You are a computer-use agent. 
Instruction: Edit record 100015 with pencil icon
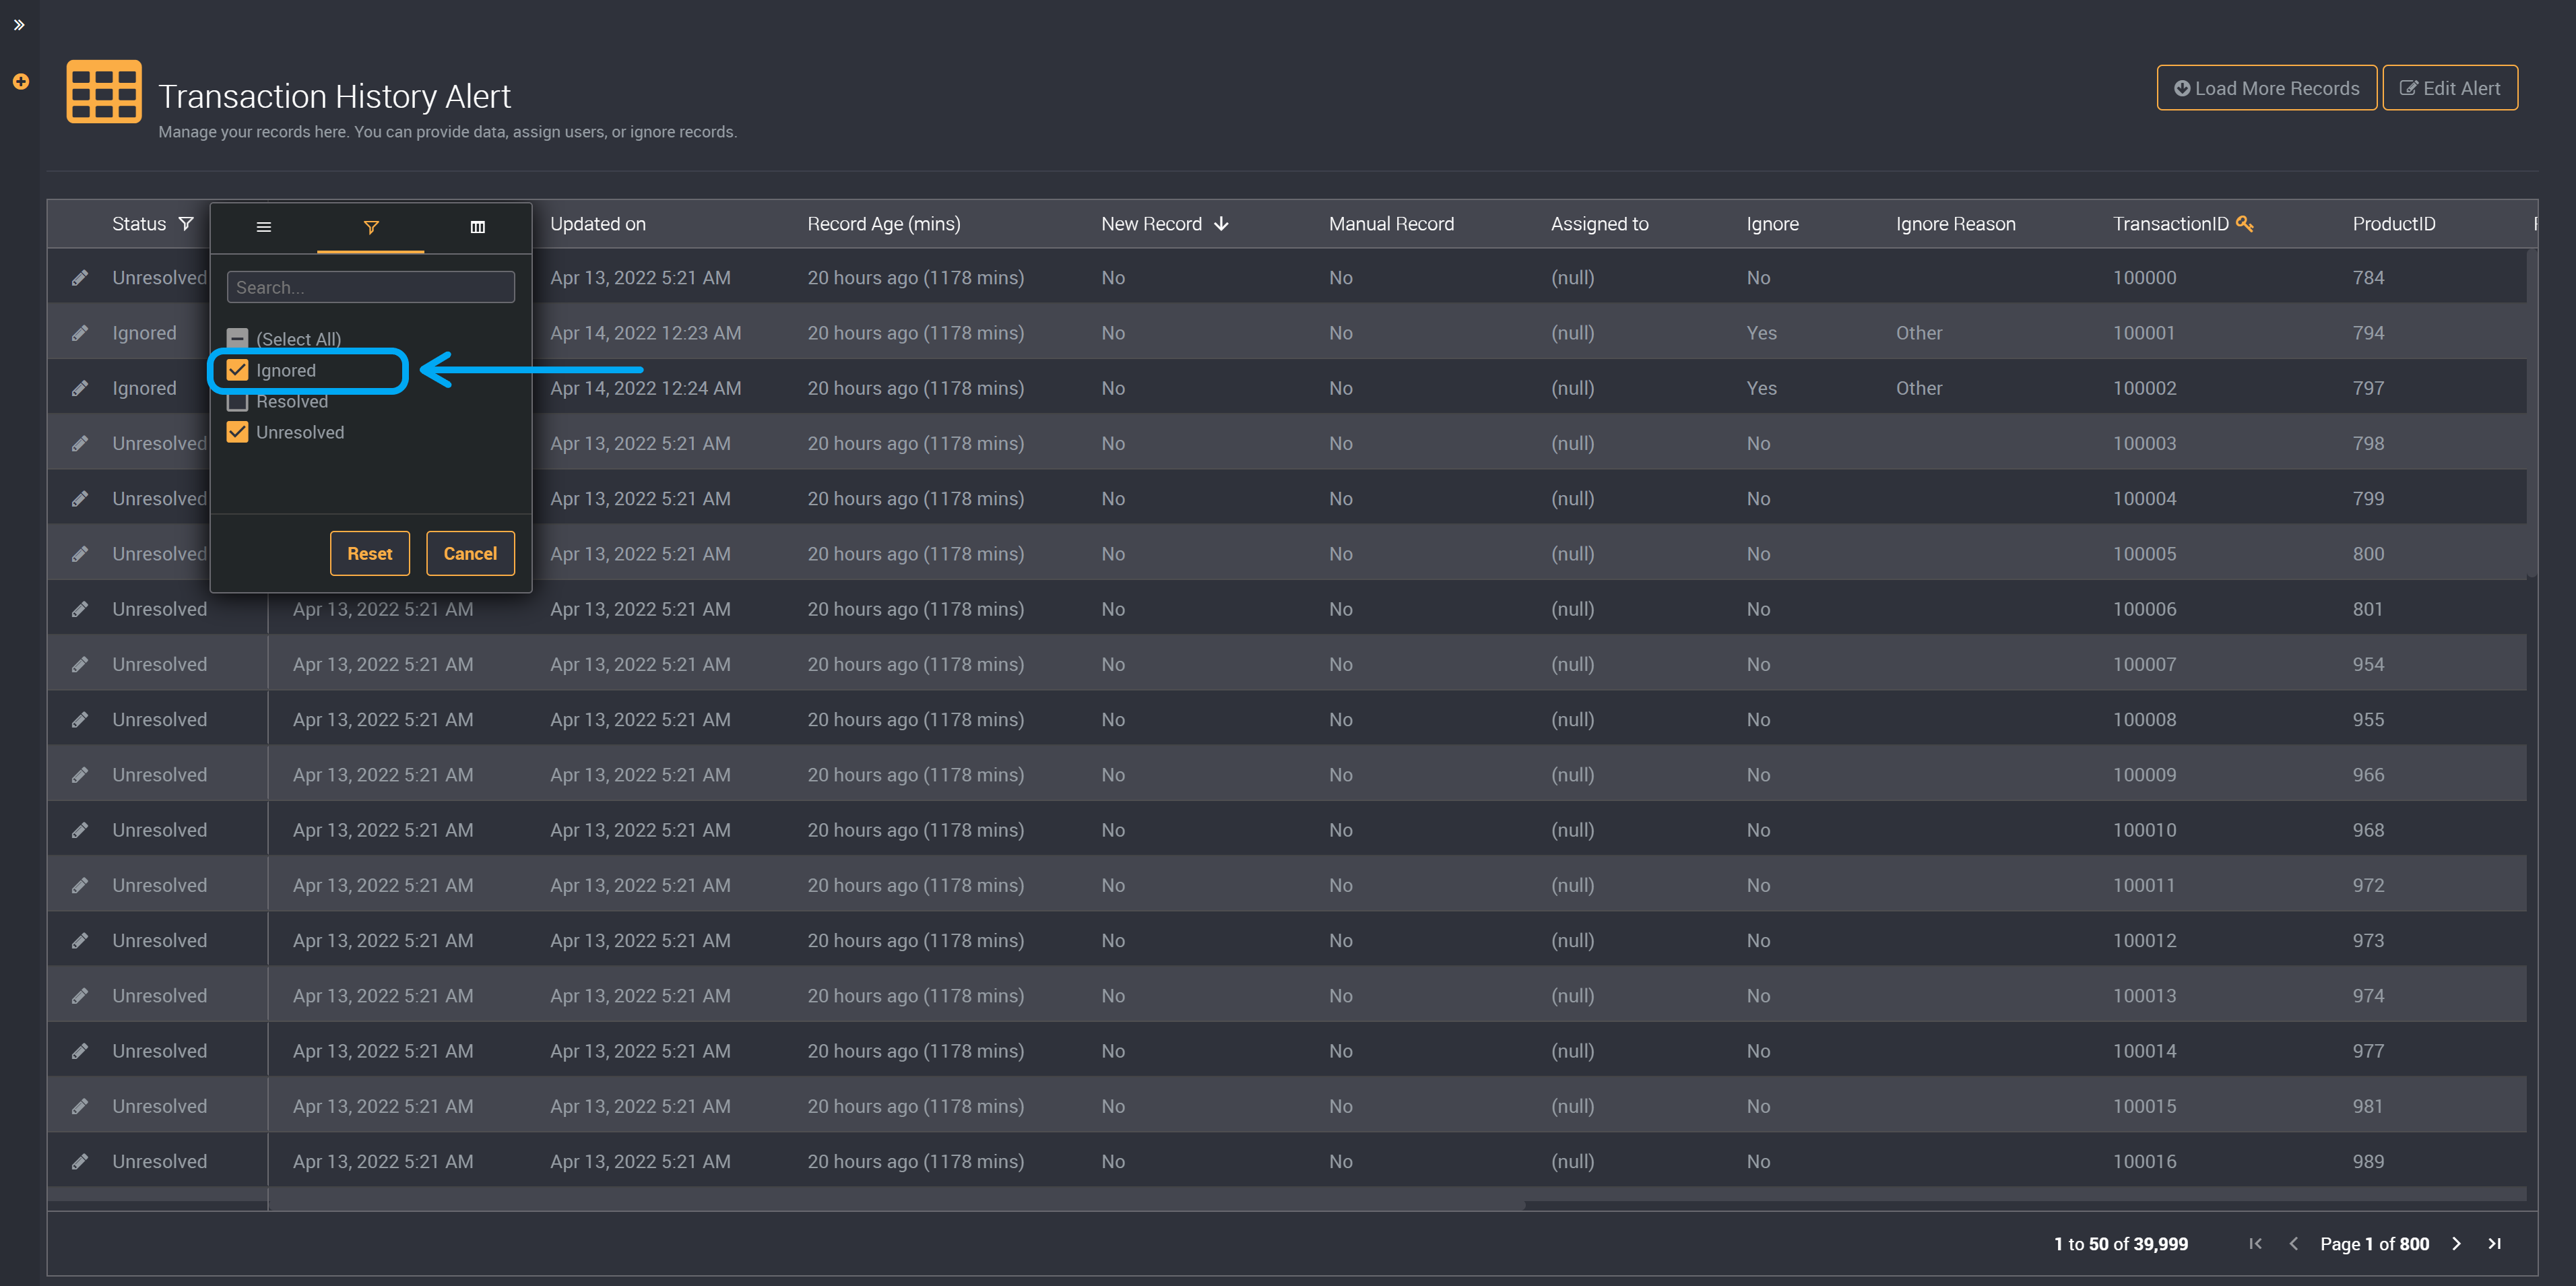(x=80, y=1106)
